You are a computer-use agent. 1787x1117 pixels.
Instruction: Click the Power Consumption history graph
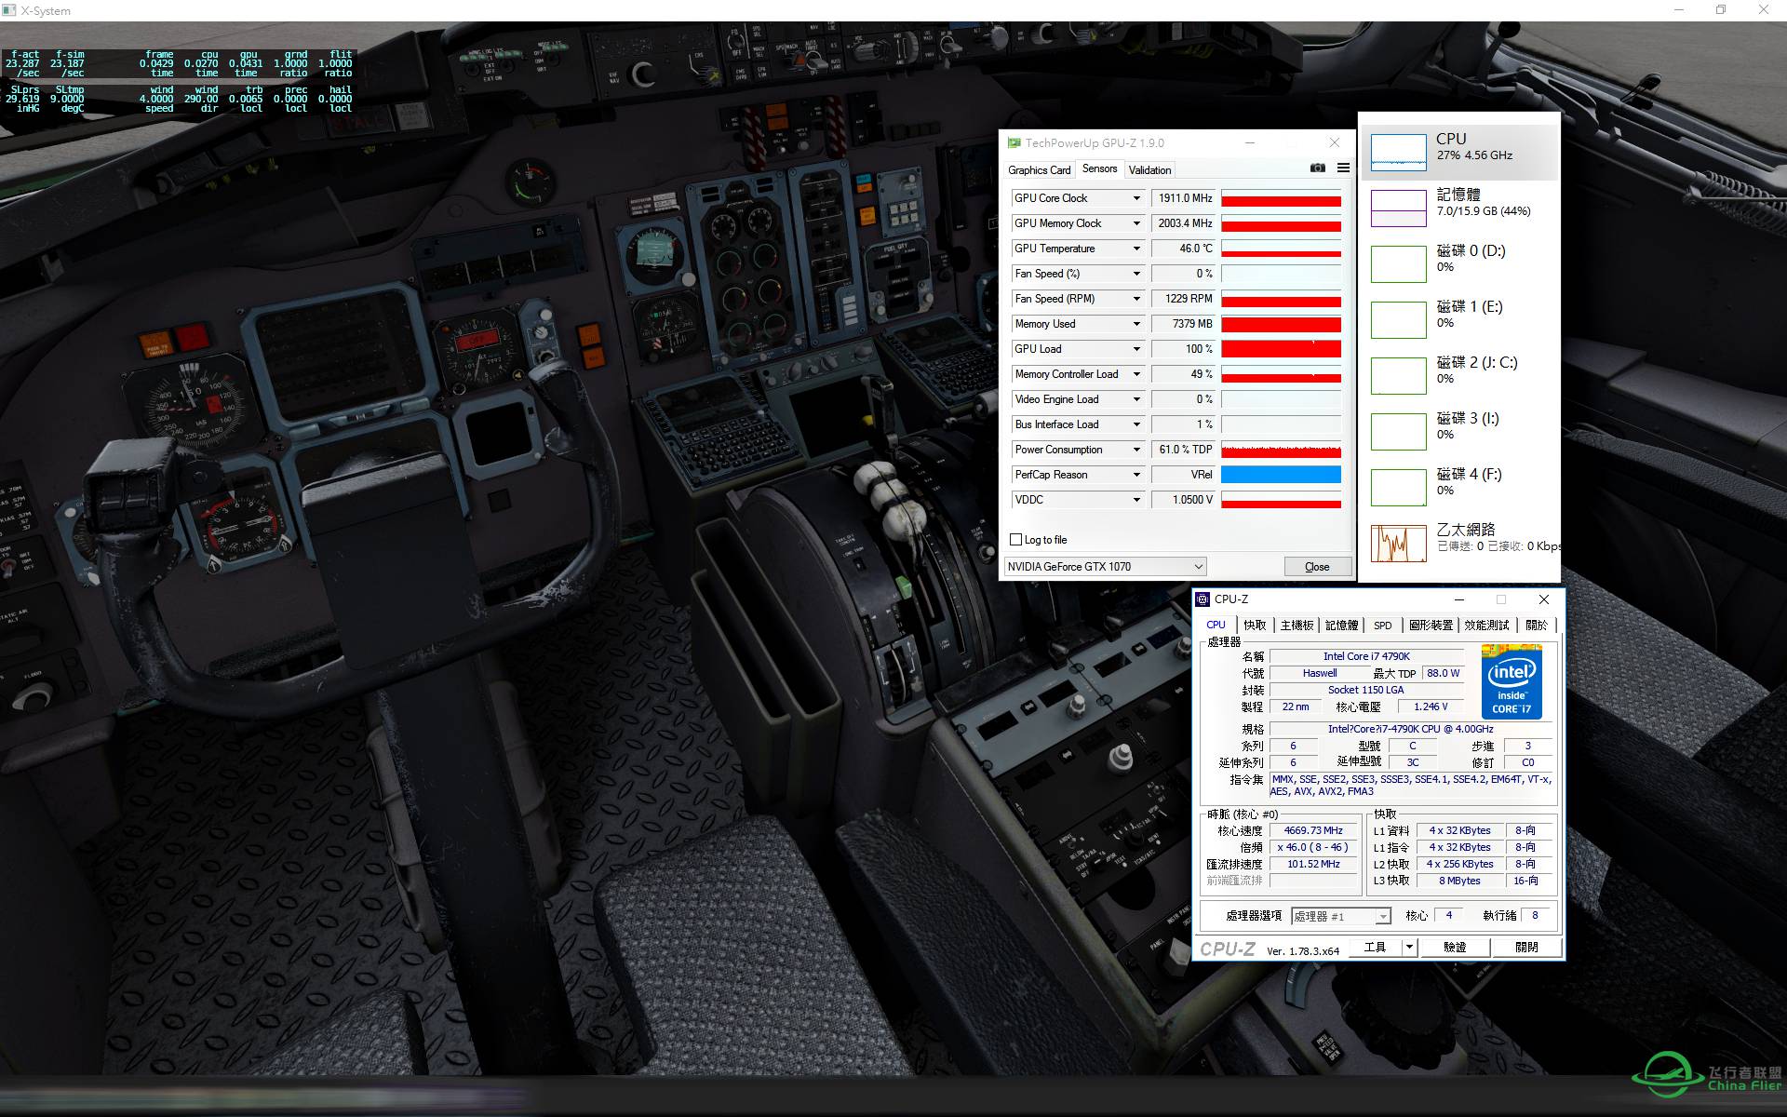1281,450
